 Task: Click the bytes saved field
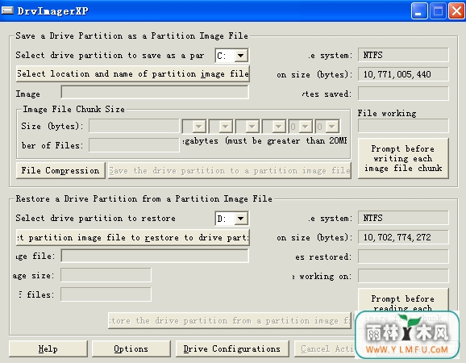click(403, 94)
